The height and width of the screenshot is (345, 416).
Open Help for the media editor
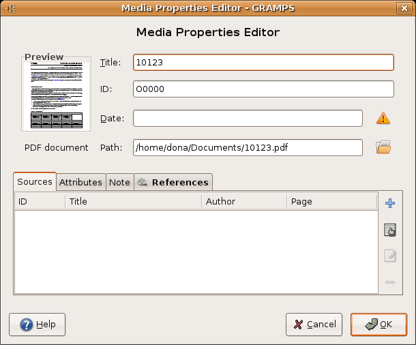(x=38, y=325)
